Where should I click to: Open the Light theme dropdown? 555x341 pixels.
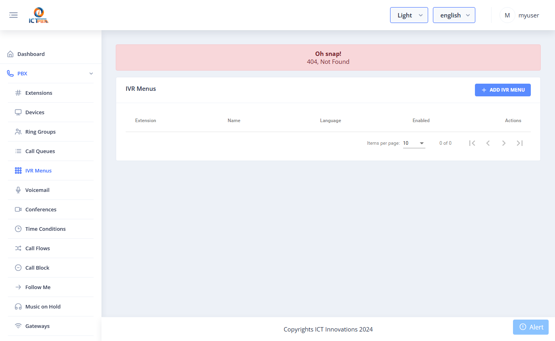[x=409, y=15]
